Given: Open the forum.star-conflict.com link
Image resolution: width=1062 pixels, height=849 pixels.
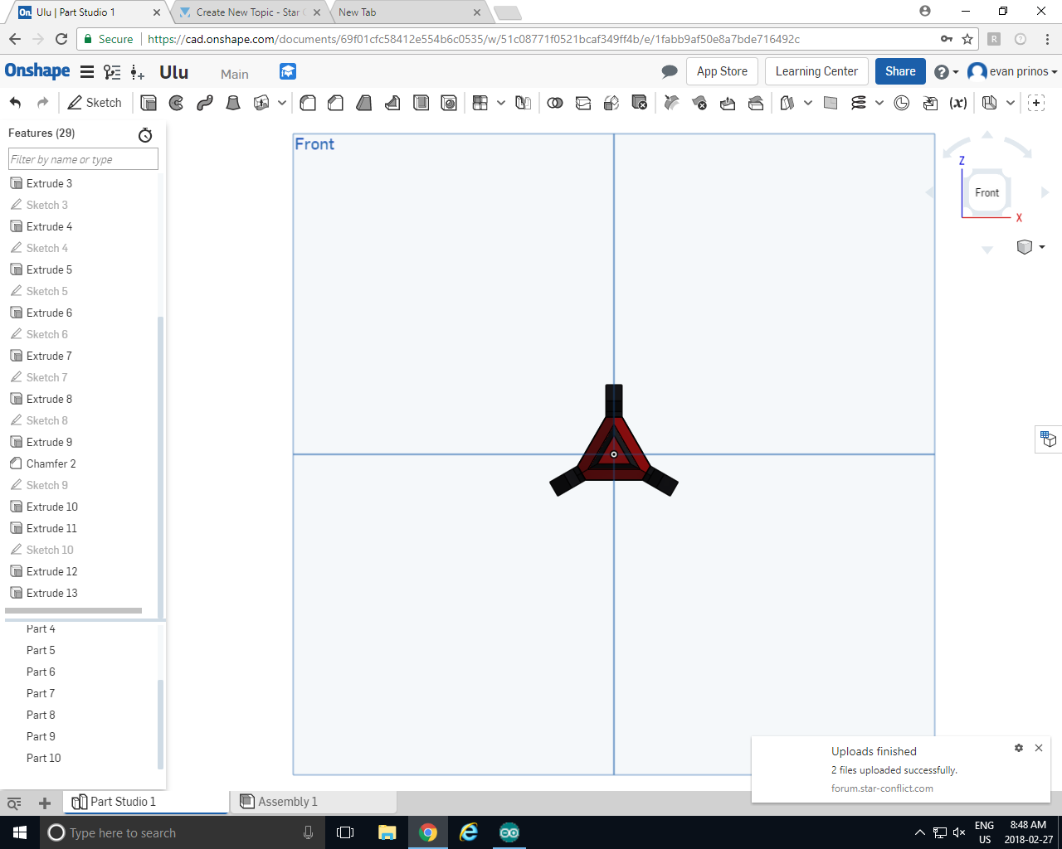Looking at the screenshot, I should (x=881, y=788).
